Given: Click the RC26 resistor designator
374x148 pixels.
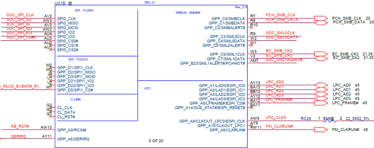Looking at the screenshot, I should (x=306, y=119).
